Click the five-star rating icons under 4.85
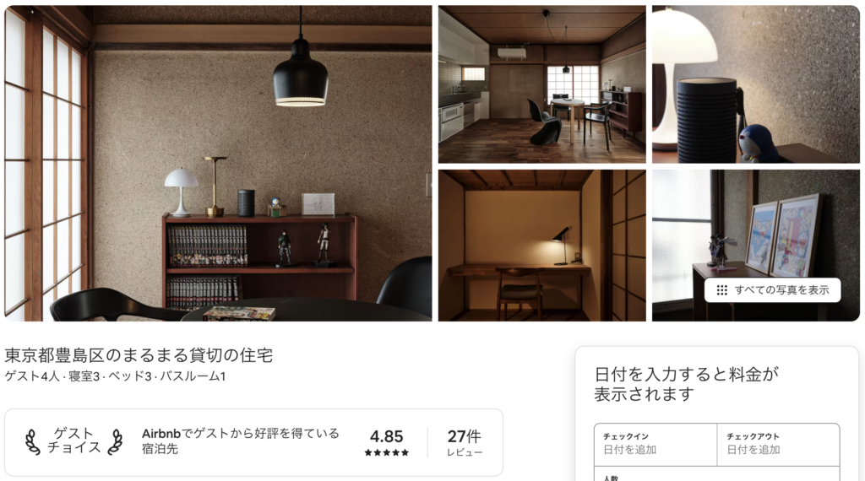Image resolution: width=865 pixels, height=481 pixels. click(386, 453)
